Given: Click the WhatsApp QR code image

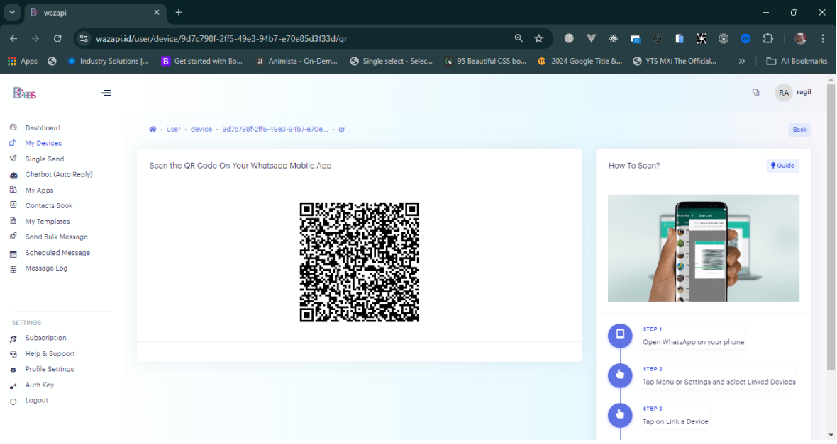Looking at the screenshot, I should tap(359, 262).
